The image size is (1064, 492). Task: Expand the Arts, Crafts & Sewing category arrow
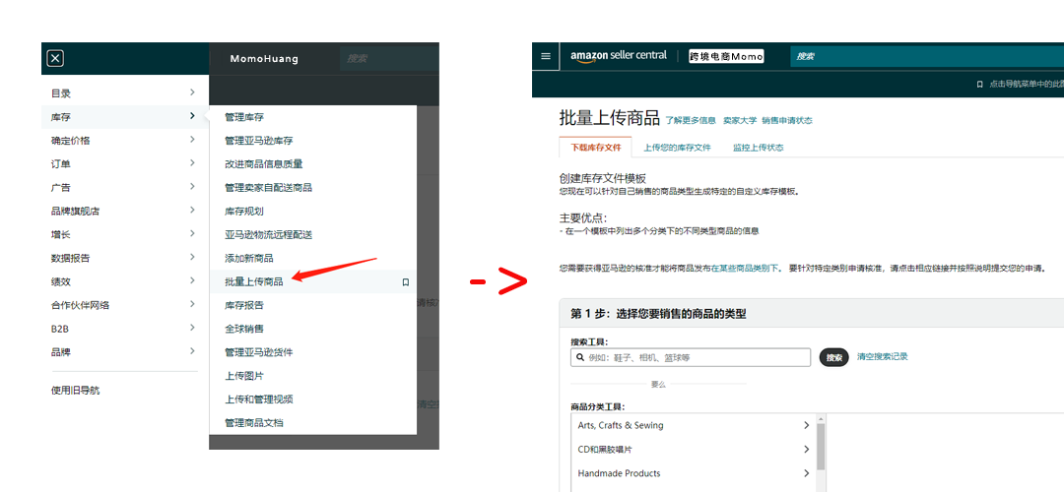coord(806,426)
